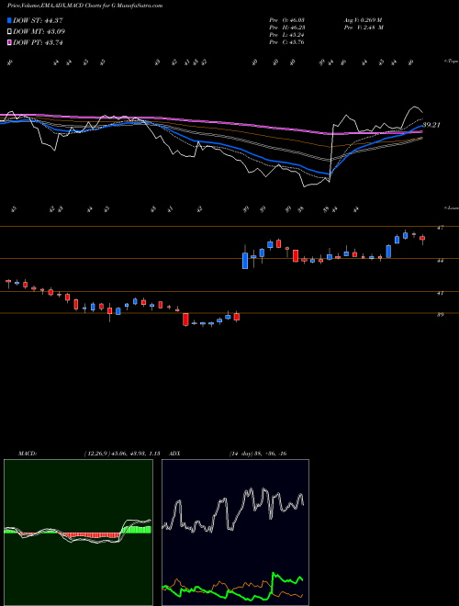Image resolution: width=459 pixels, height=606 pixels.
Task: Click the 39.21 EMA value label
Action: click(431, 125)
